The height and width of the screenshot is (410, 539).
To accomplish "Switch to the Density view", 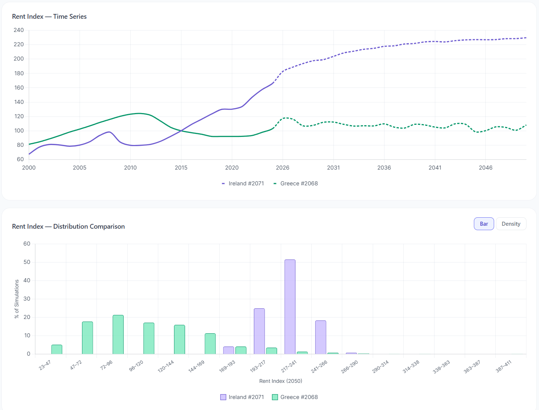I will click(511, 224).
